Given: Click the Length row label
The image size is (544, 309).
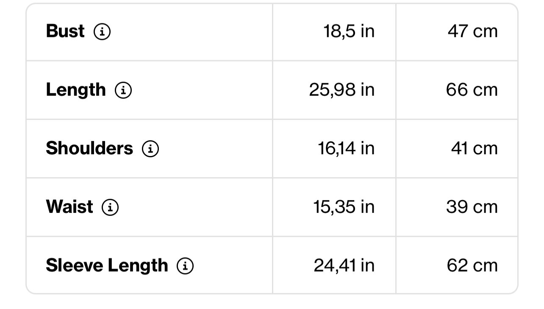Looking at the screenshot, I should point(76,90).
